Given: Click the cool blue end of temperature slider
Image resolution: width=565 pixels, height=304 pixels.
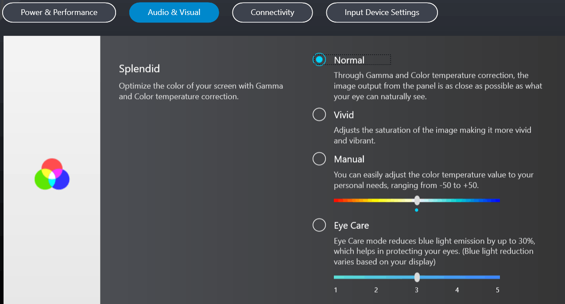Looking at the screenshot, I should (x=498, y=200).
